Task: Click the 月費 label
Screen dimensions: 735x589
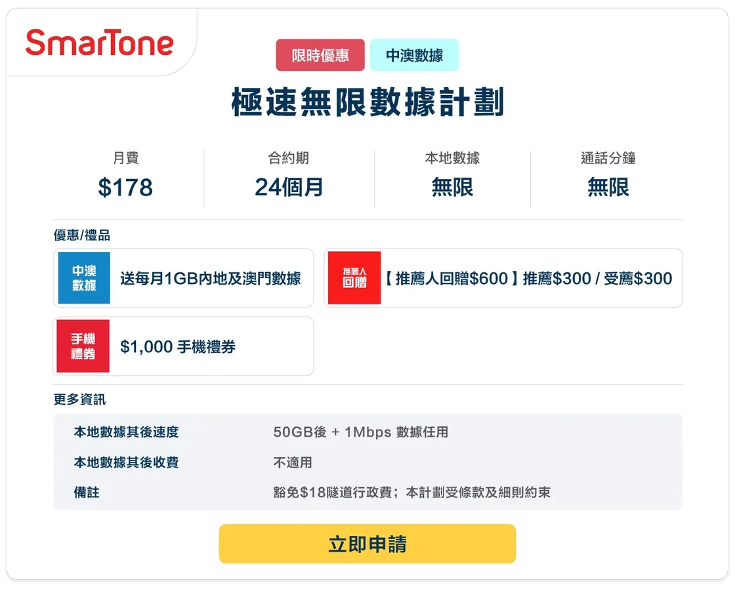Action: click(x=125, y=158)
